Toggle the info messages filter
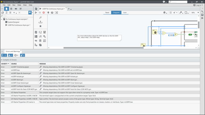The height and width of the screenshot is (115, 205). 23,55
